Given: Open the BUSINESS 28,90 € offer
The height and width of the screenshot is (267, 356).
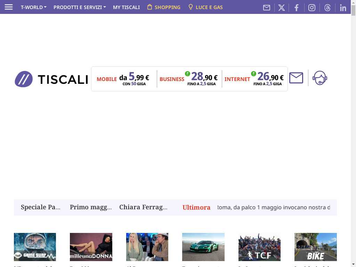Looking at the screenshot, I should (x=189, y=79).
